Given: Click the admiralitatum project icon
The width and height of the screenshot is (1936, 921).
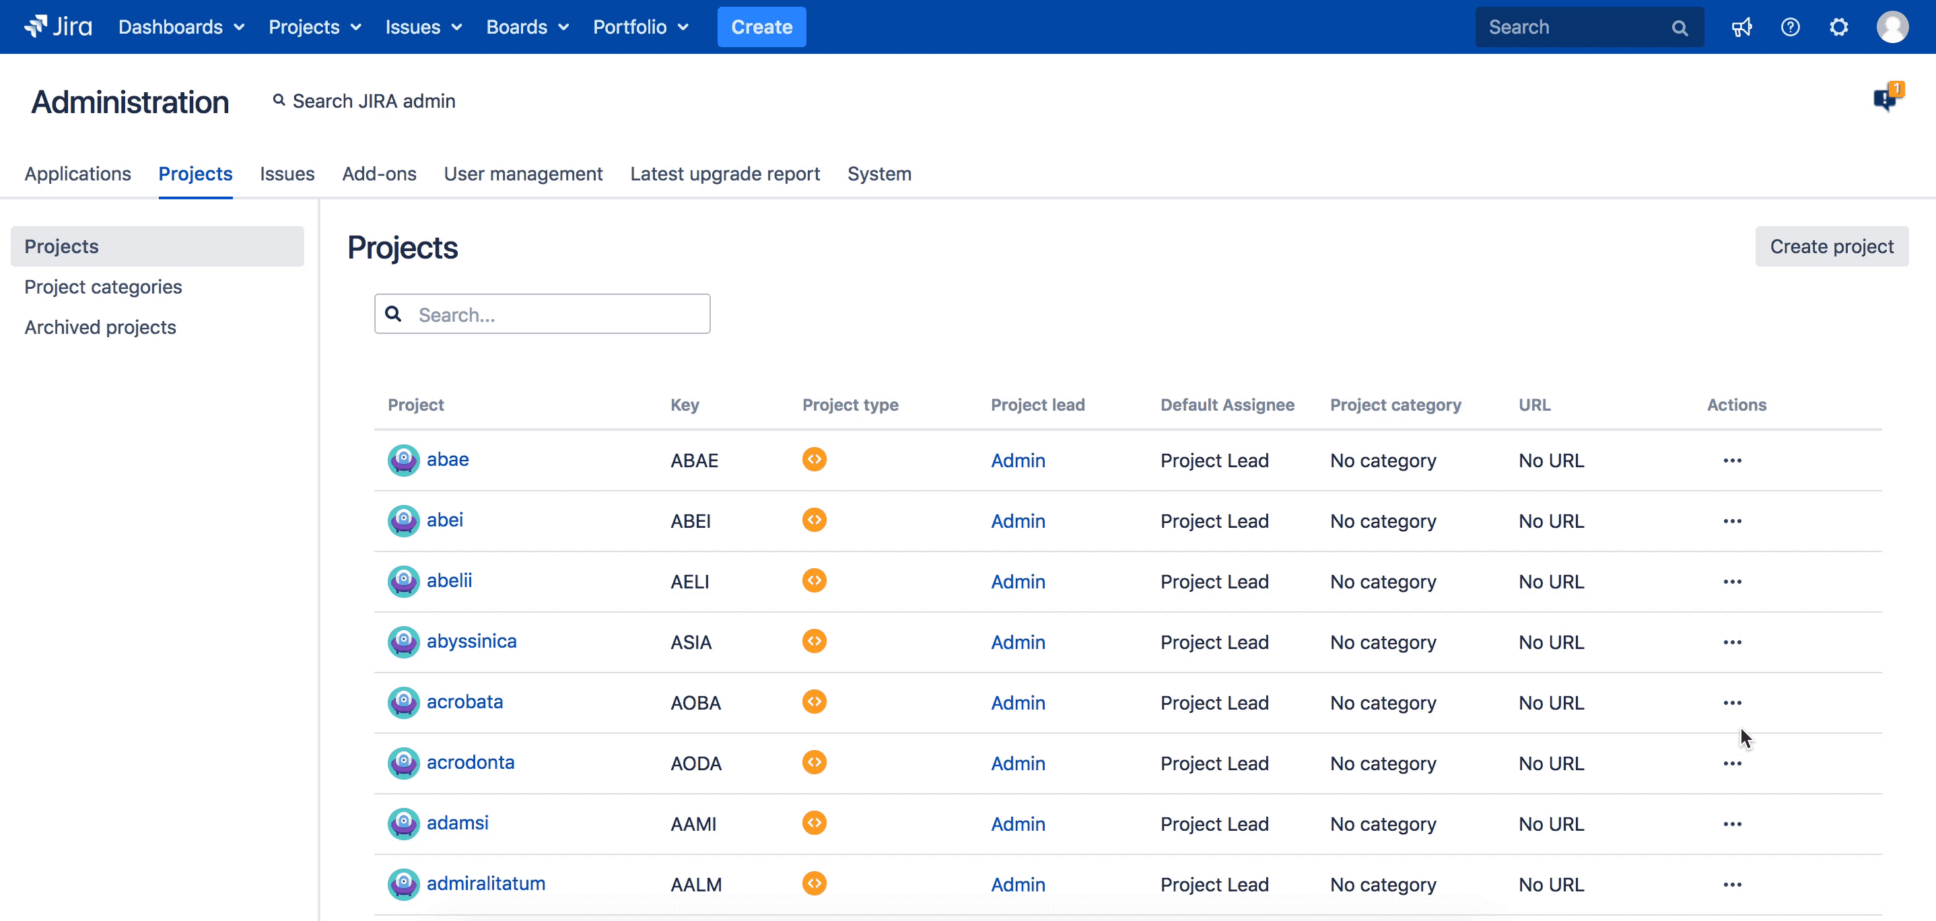Looking at the screenshot, I should click(x=401, y=883).
